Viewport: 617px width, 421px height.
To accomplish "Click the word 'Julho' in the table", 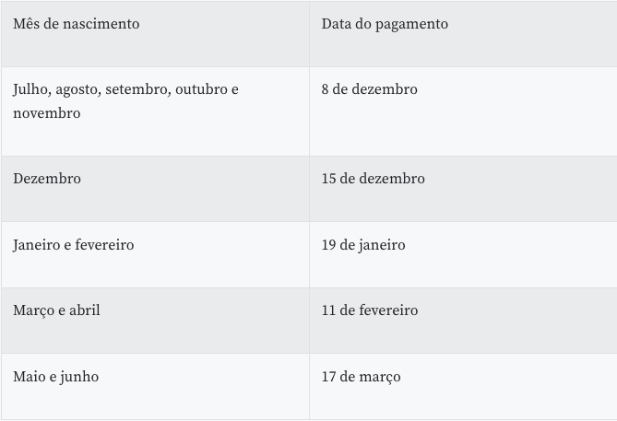I will [x=31, y=89].
